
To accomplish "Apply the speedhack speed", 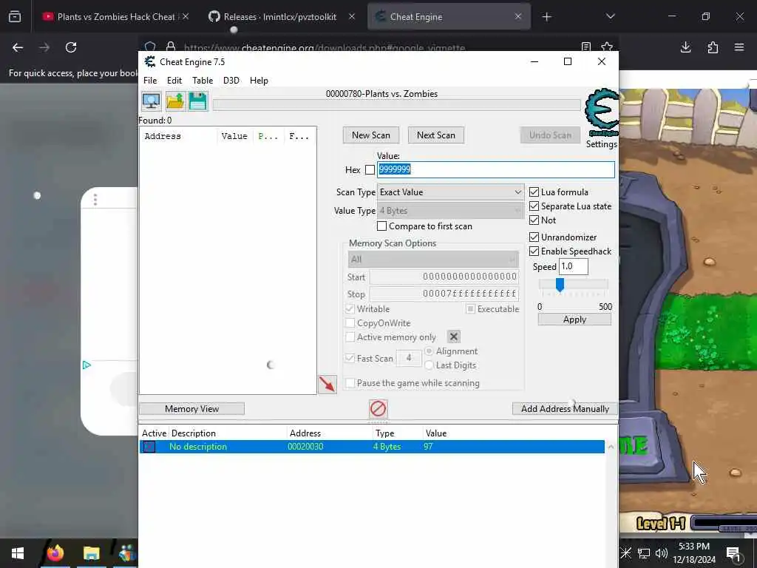I will (574, 319).
